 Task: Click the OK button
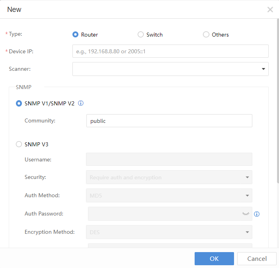point(214,258)
